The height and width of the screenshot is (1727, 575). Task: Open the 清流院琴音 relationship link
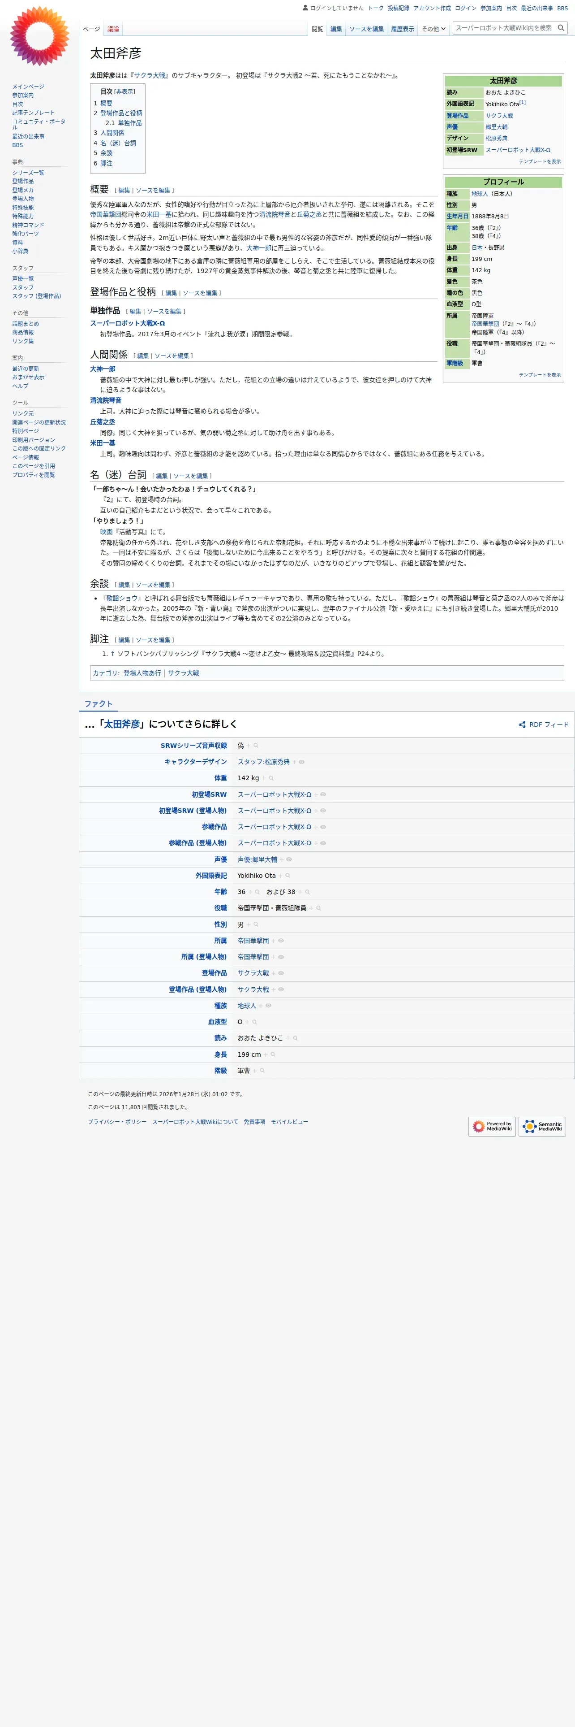[106, 401]
